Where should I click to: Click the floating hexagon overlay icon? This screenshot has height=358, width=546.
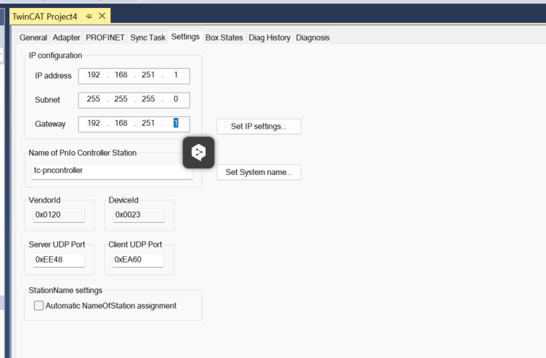(199, 153)
